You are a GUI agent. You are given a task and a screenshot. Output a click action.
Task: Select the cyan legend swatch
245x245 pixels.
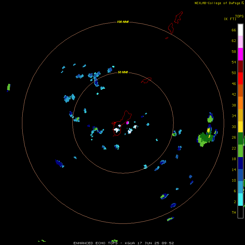coord(240,200)
